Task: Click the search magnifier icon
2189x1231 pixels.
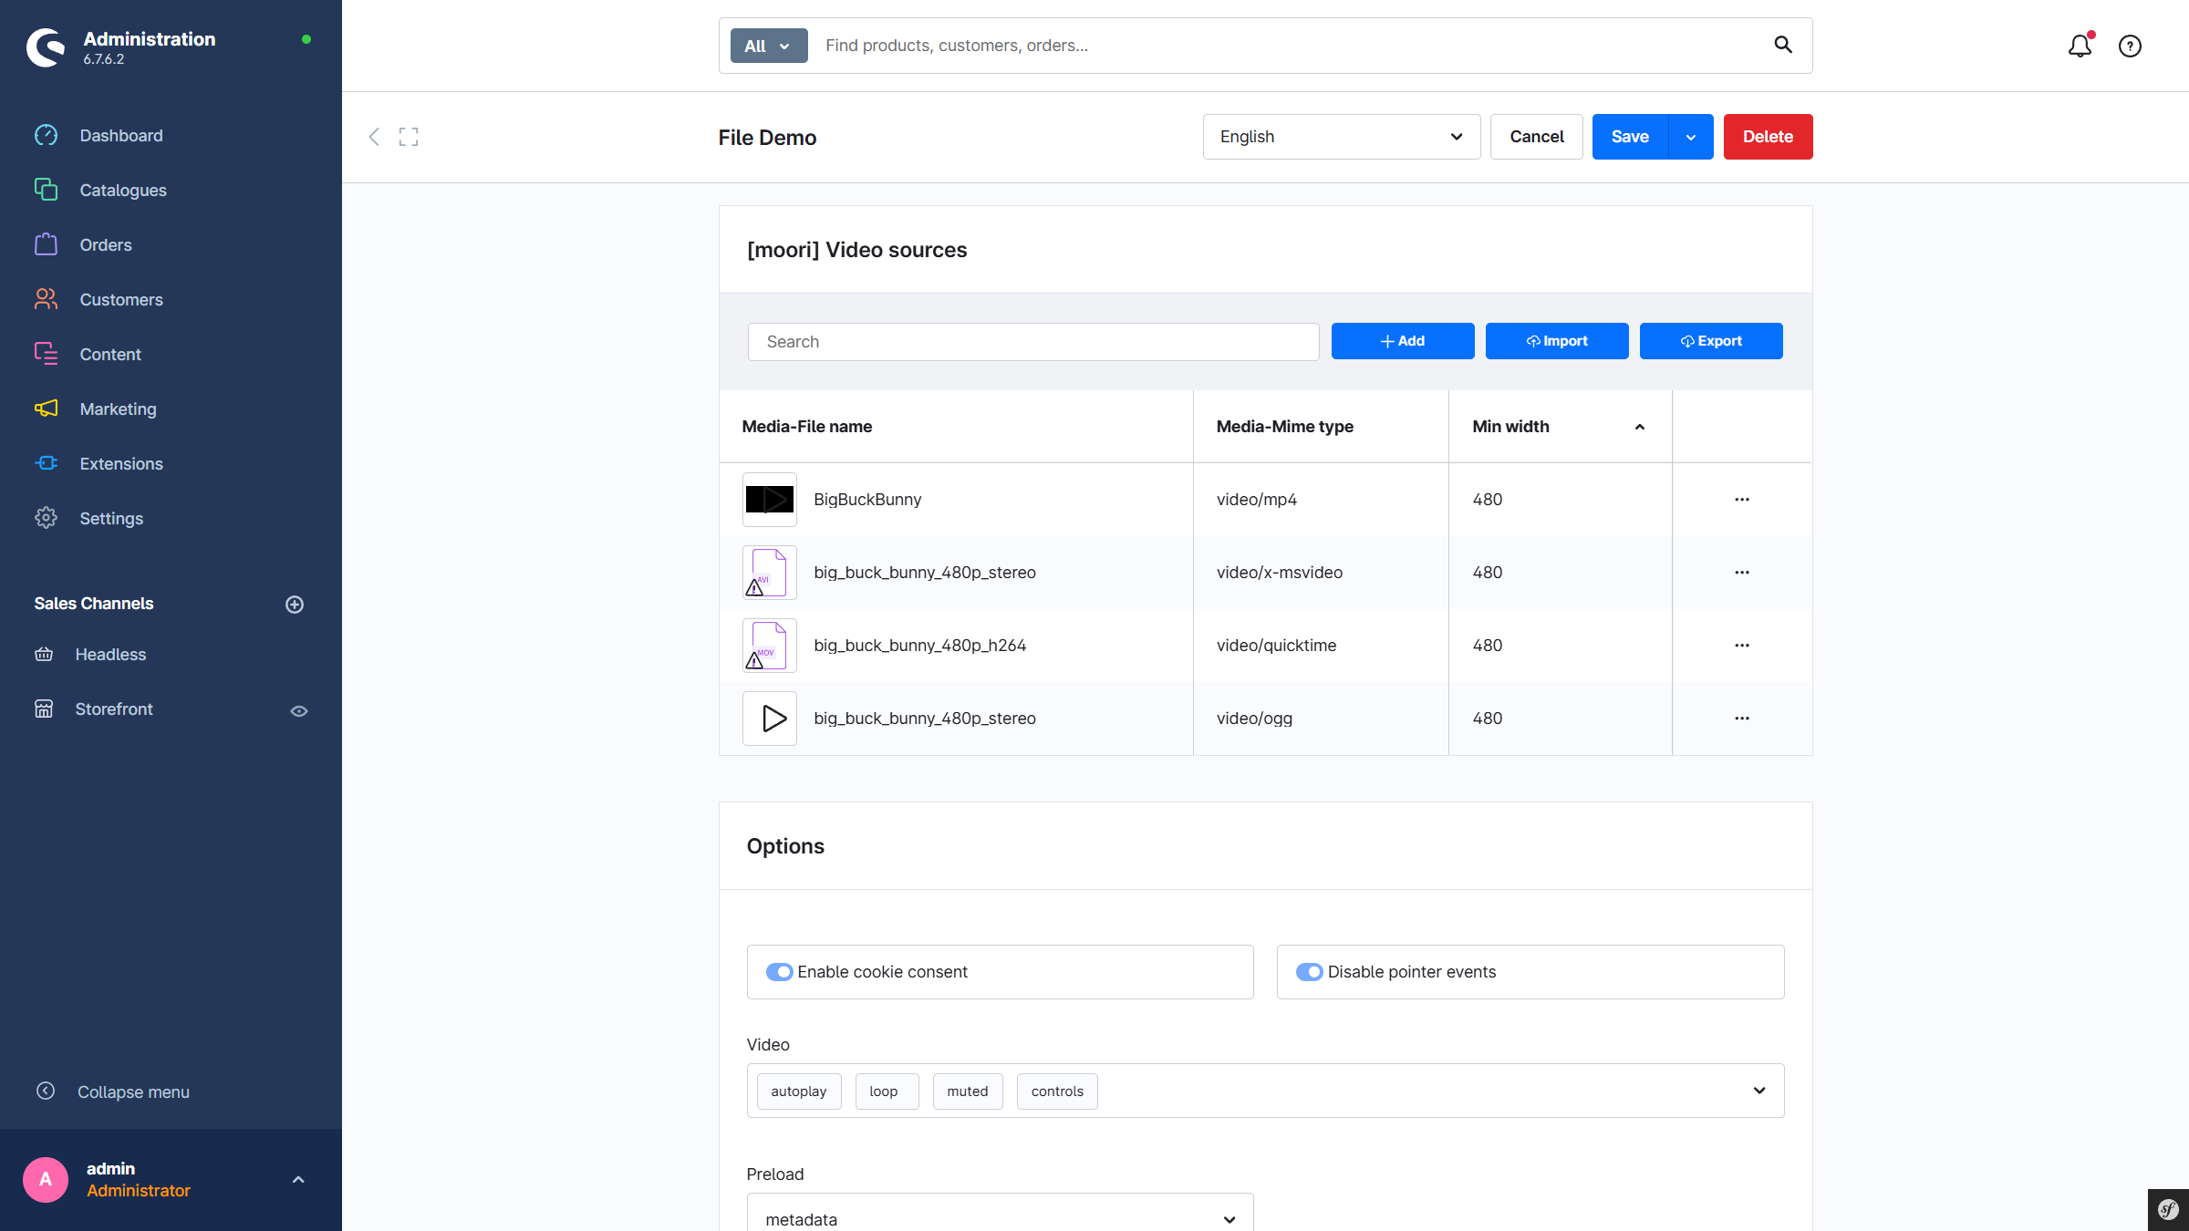Action: tap(1783, 45)
